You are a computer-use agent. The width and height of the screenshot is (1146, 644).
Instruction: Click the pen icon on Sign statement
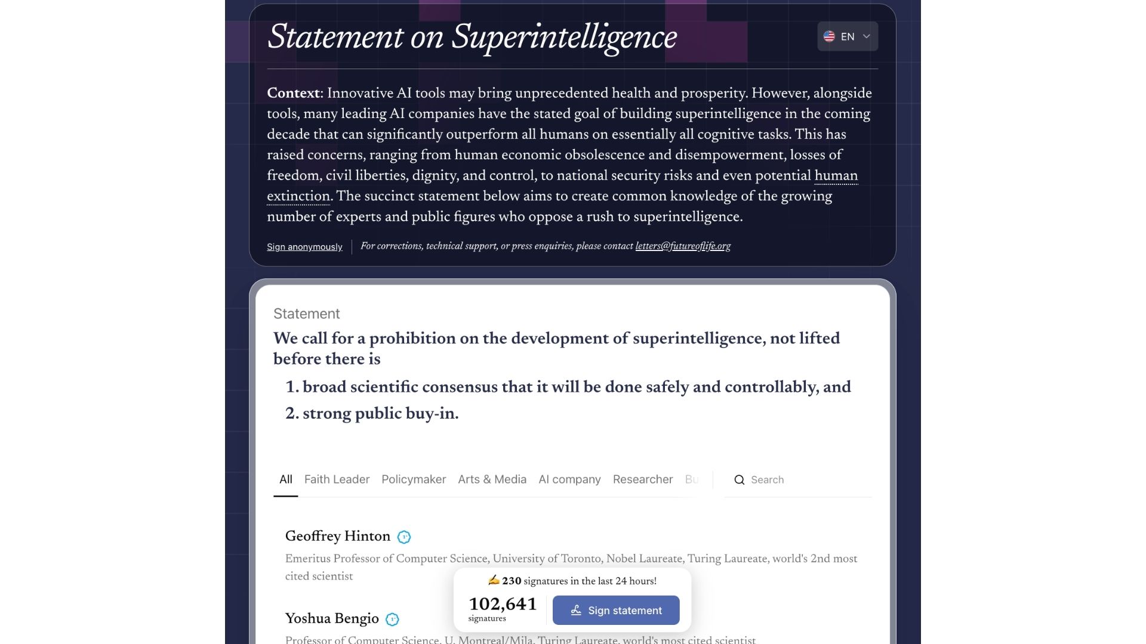[x=576, y=610]
